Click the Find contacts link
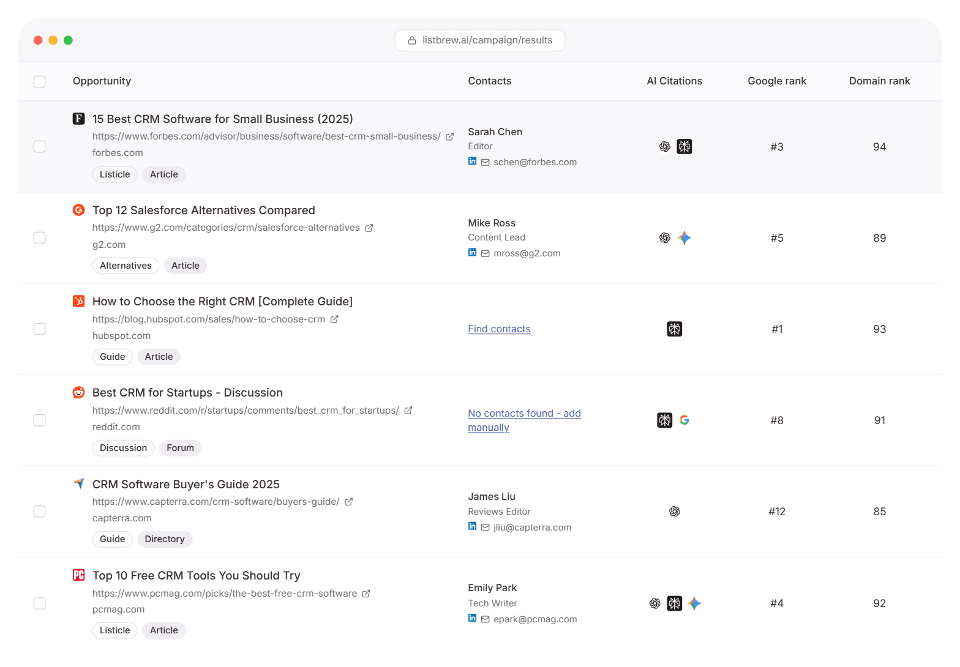This screenshot has width=960, height=667. 499,329
